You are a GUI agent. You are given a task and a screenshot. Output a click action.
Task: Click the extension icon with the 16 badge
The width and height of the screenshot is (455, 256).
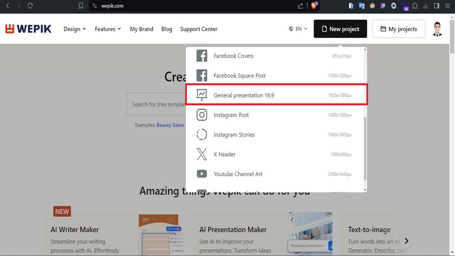[x=405, y=6]
